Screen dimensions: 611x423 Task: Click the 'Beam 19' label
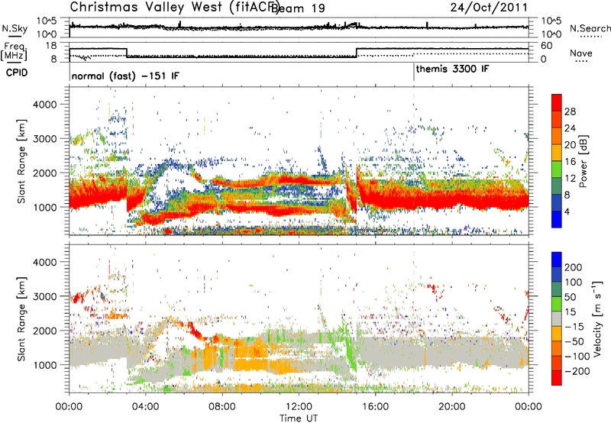coord(298,8)
